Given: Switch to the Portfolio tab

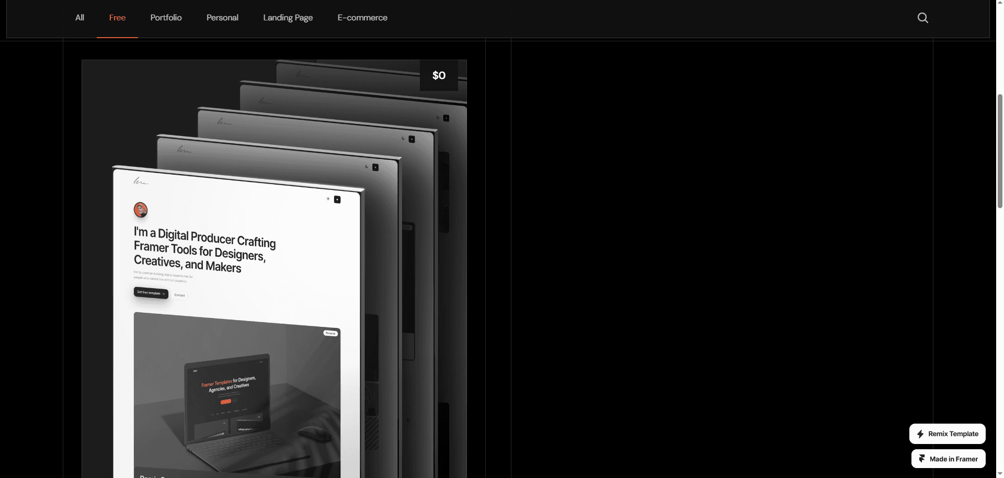Looking at the screenshot, I should click(x=166, y=18).
